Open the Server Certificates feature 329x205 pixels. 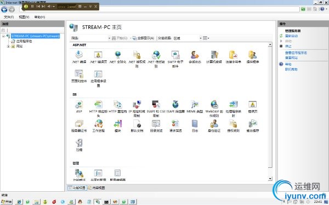[x=79, y=124]
